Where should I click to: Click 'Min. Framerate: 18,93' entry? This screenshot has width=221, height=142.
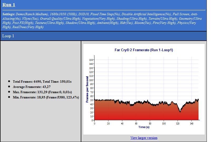click(x=46, y=97)
